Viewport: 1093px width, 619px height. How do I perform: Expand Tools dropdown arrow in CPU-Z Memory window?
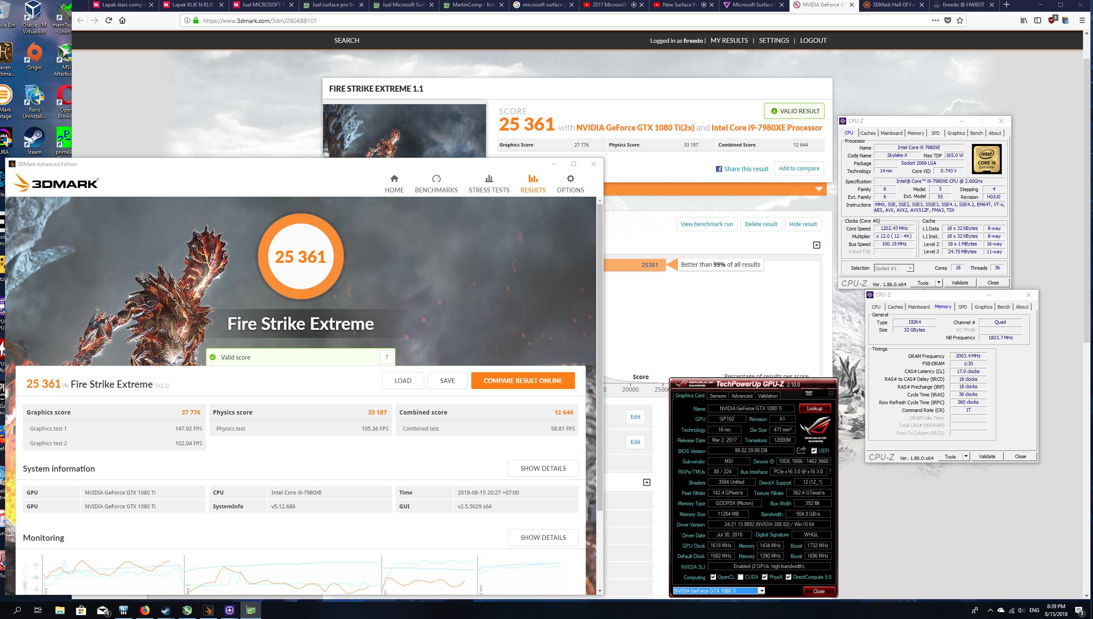point(965,456)
